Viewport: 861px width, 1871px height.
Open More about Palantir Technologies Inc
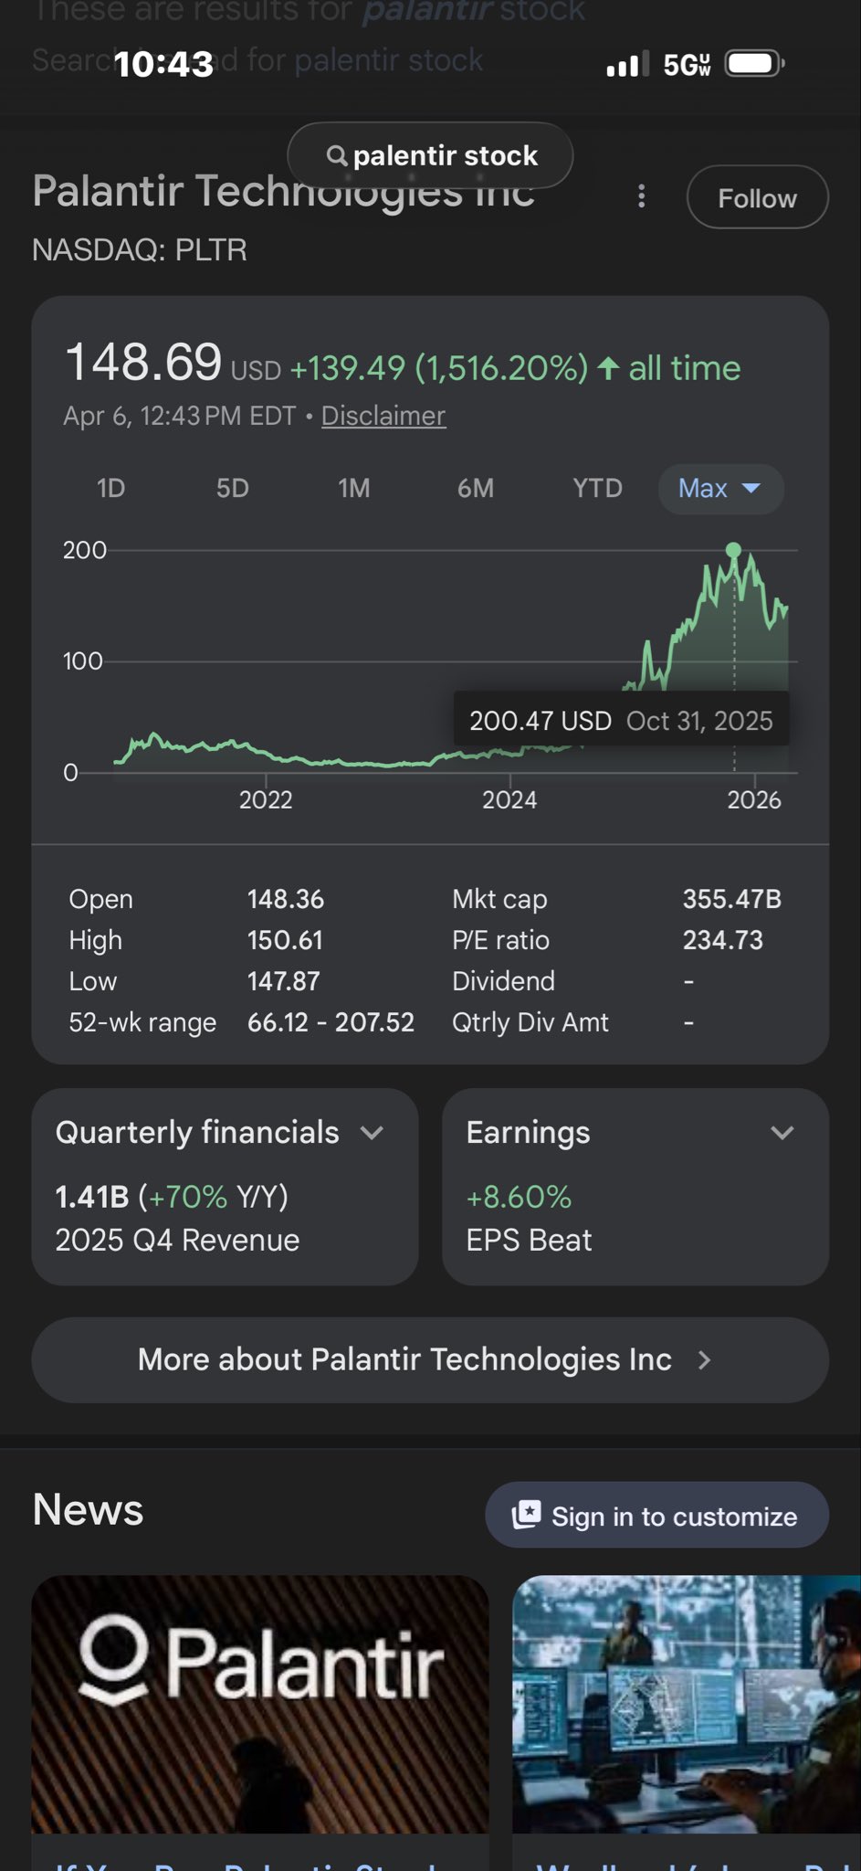point(430,1359)
